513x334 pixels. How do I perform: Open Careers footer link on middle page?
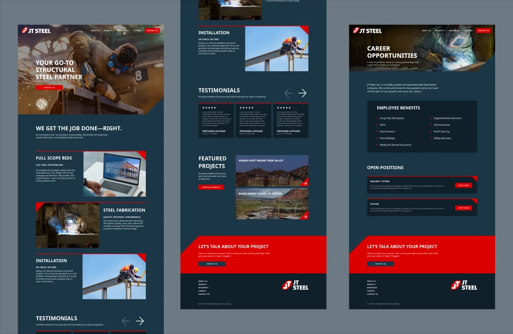(x=203, y=291)
